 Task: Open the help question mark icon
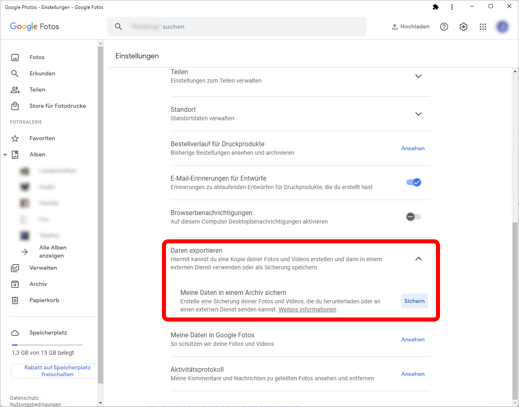[444, 27]
